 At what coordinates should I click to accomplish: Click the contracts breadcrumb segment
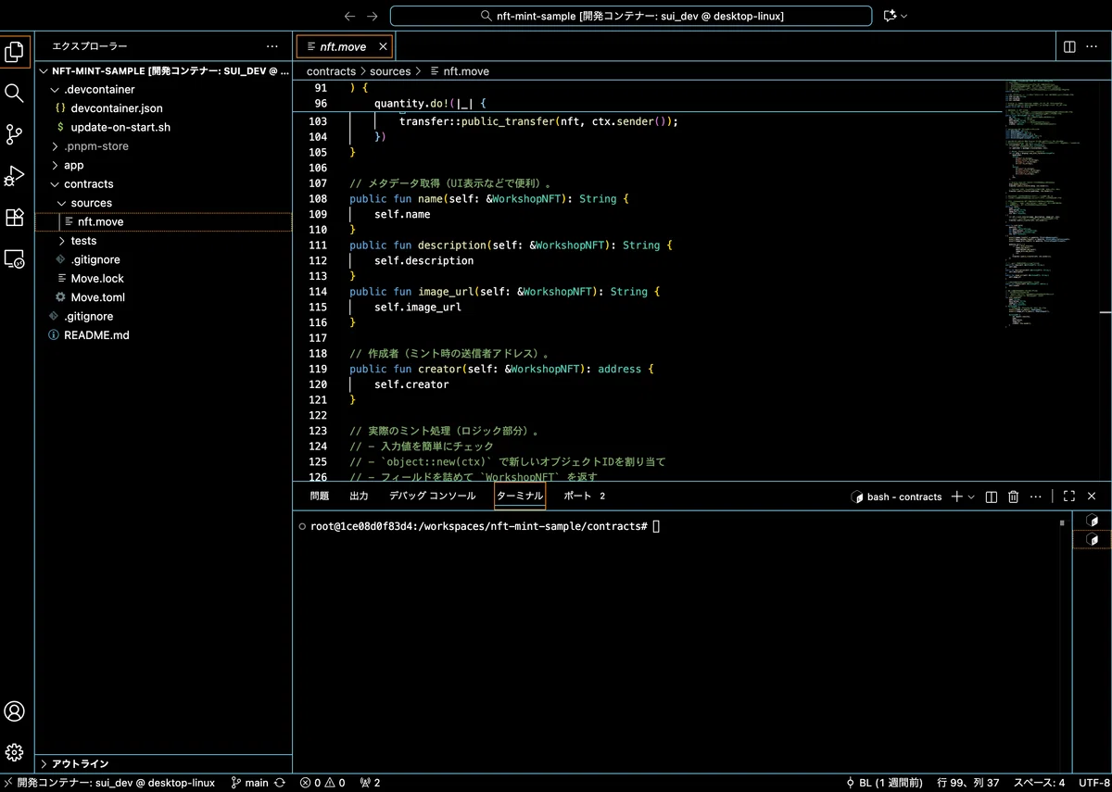(x=331, y=71)
